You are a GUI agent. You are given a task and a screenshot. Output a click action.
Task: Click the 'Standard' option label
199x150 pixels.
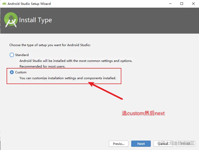pos(22,55)
